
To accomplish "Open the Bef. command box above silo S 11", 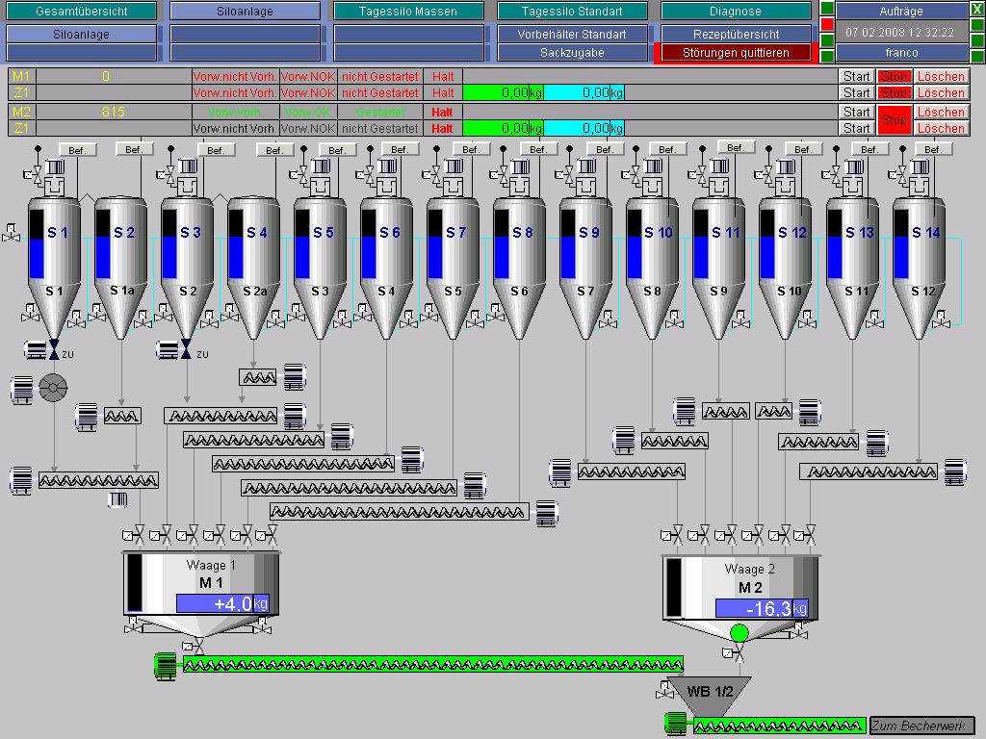I will point(735,147).
